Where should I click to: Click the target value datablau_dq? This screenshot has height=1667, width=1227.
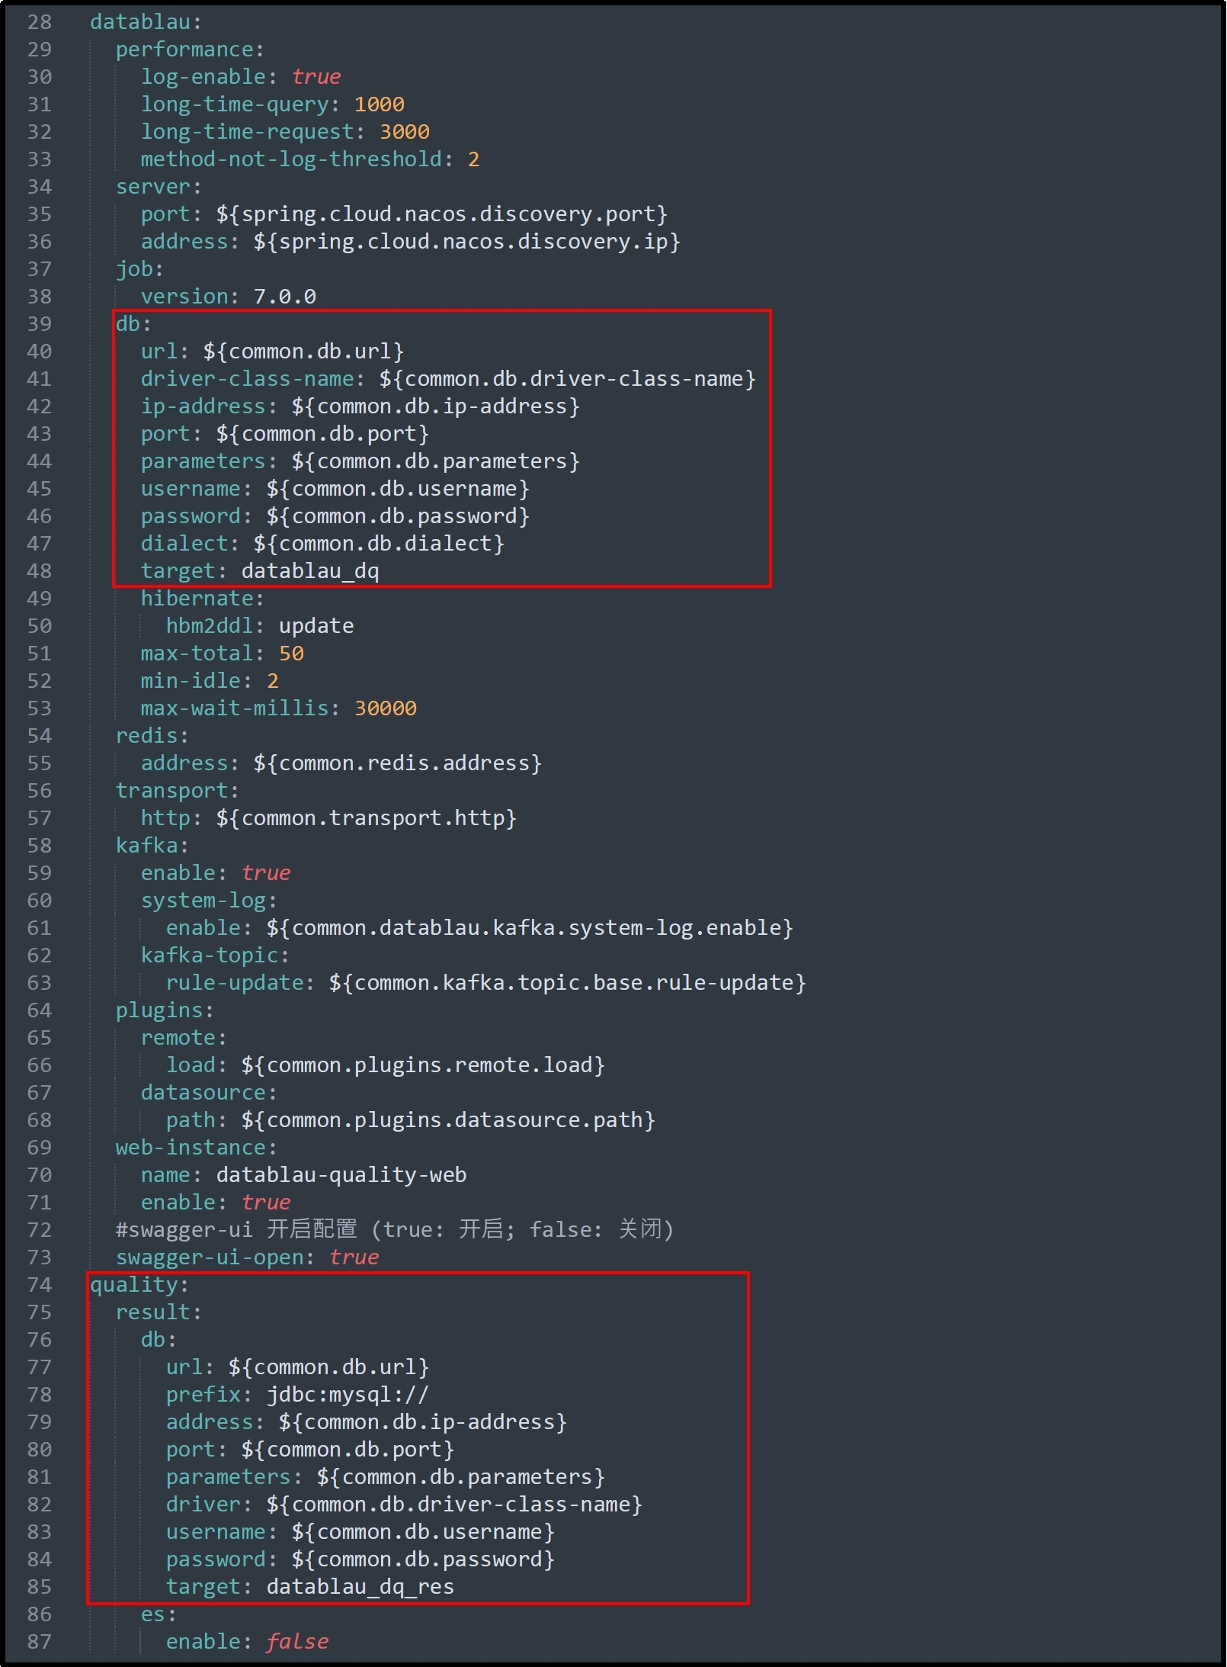(309, 571)
